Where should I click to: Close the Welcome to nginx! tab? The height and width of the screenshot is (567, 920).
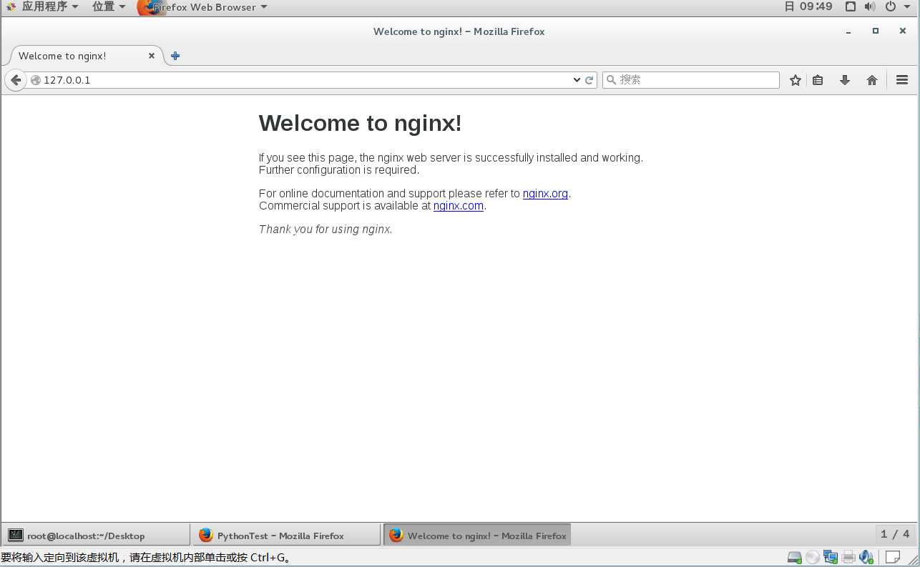point(152,56)
